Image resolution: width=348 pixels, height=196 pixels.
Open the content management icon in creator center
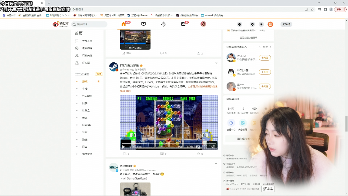point(243,123)
